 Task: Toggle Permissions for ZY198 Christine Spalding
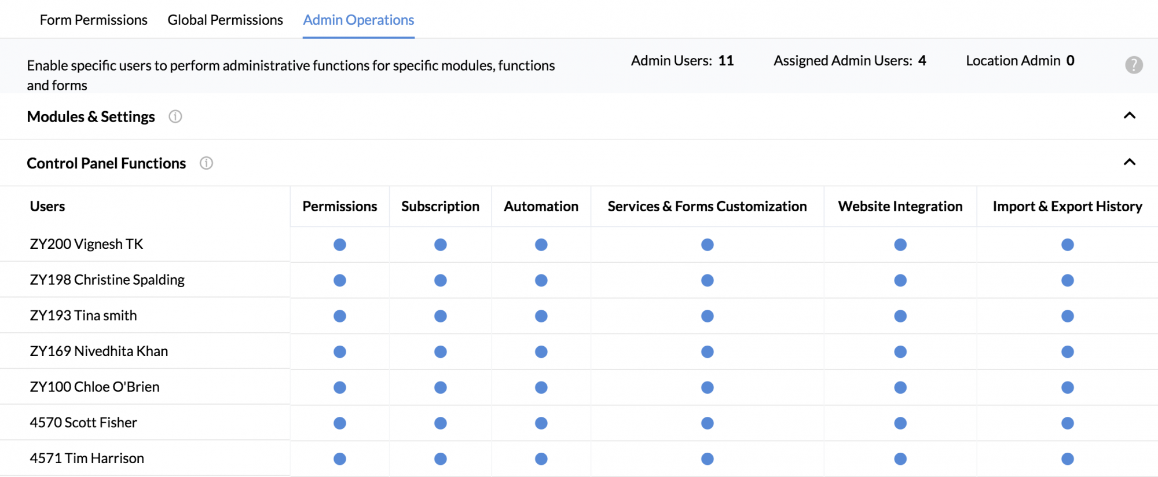(x=340, y=280)
